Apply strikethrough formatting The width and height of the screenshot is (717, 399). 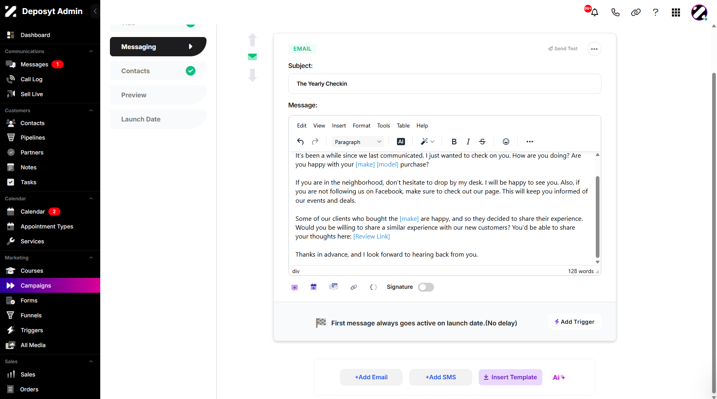pos(482,142)
